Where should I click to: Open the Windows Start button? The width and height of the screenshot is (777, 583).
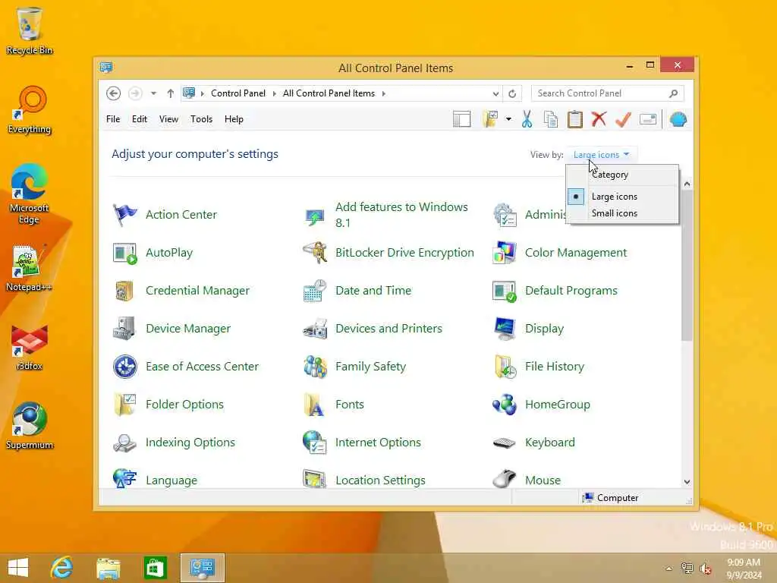click(18, 568)
